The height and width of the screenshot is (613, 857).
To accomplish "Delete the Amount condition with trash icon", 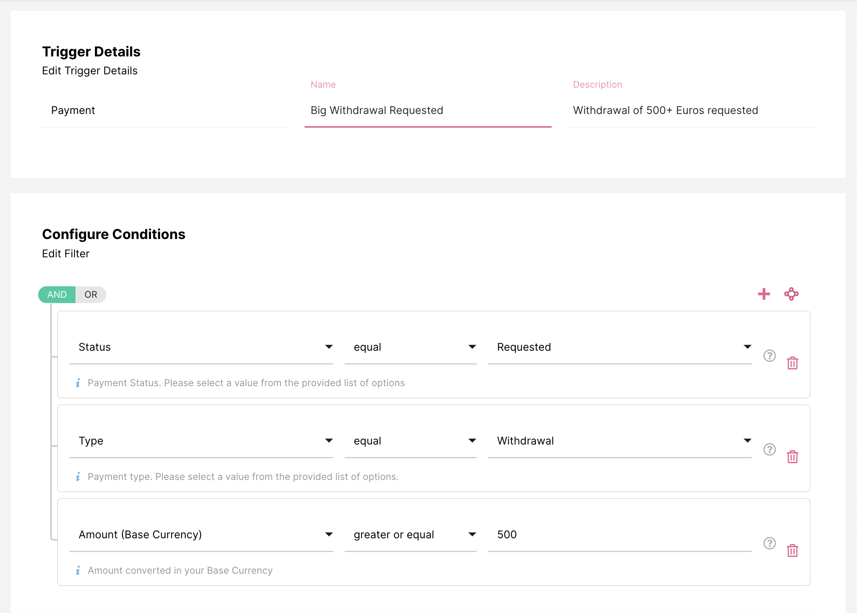I will 792,550.
